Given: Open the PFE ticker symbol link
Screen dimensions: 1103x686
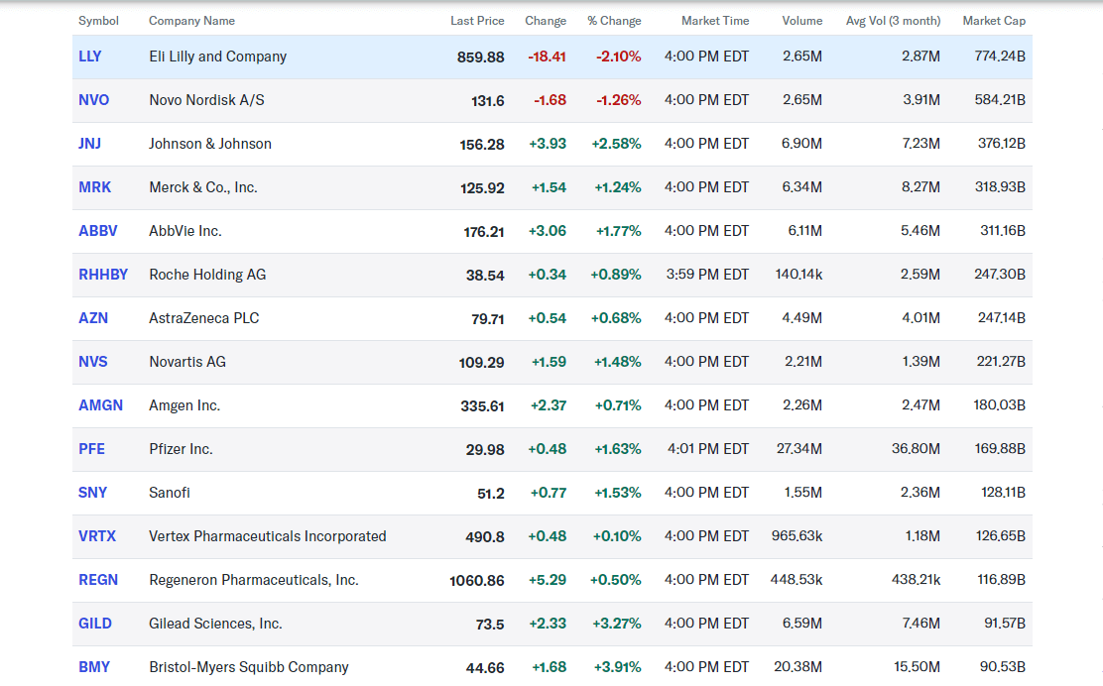Looking at the screenshot, I should (x=91, y=448).
